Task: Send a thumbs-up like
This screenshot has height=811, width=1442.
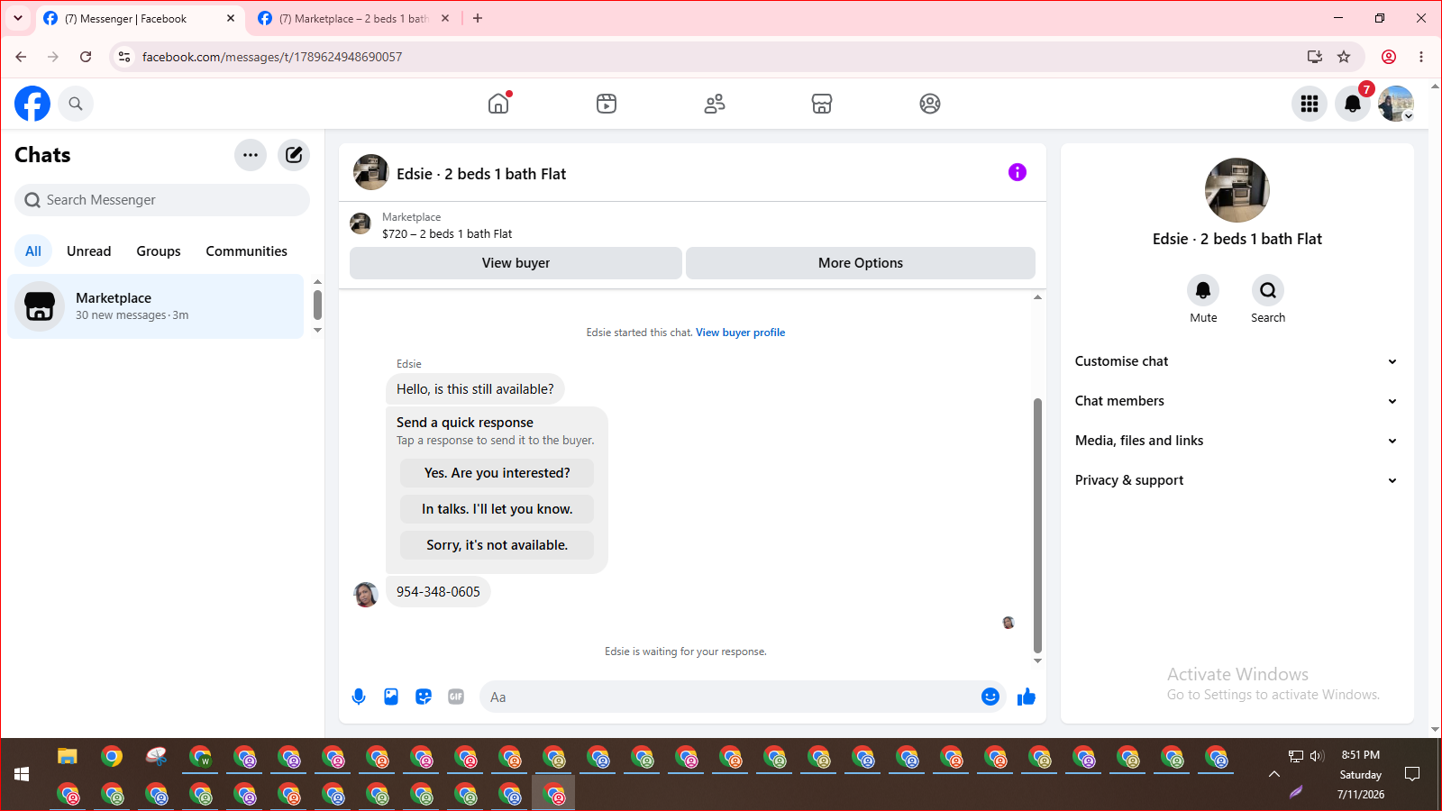Action: pyautogui.click(x=1027, y=697)
